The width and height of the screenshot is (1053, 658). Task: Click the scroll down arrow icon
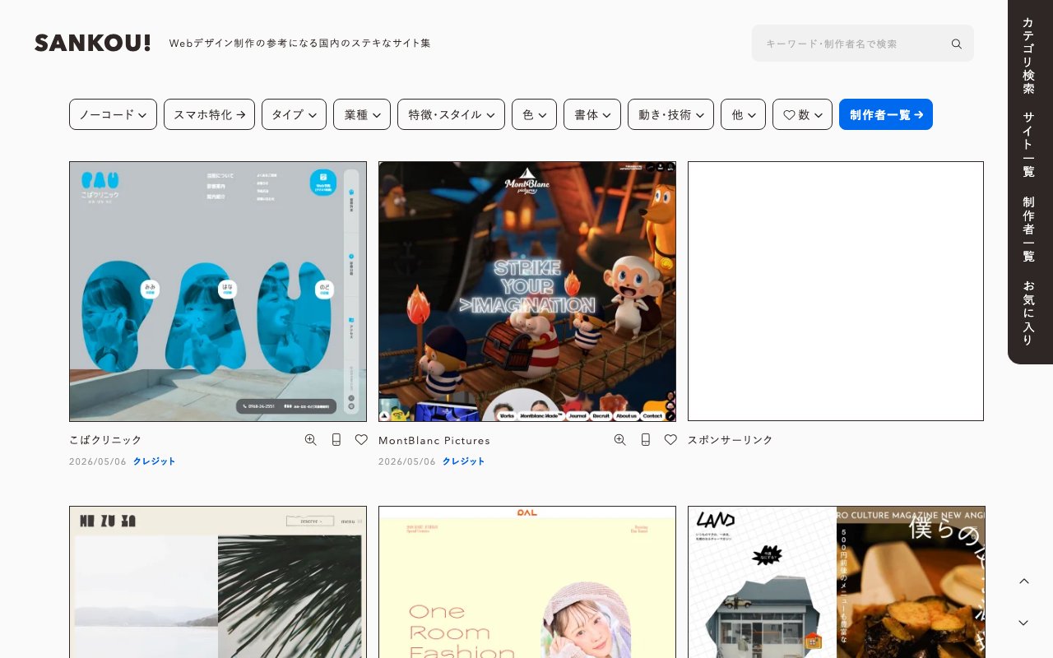(1023, 623)
